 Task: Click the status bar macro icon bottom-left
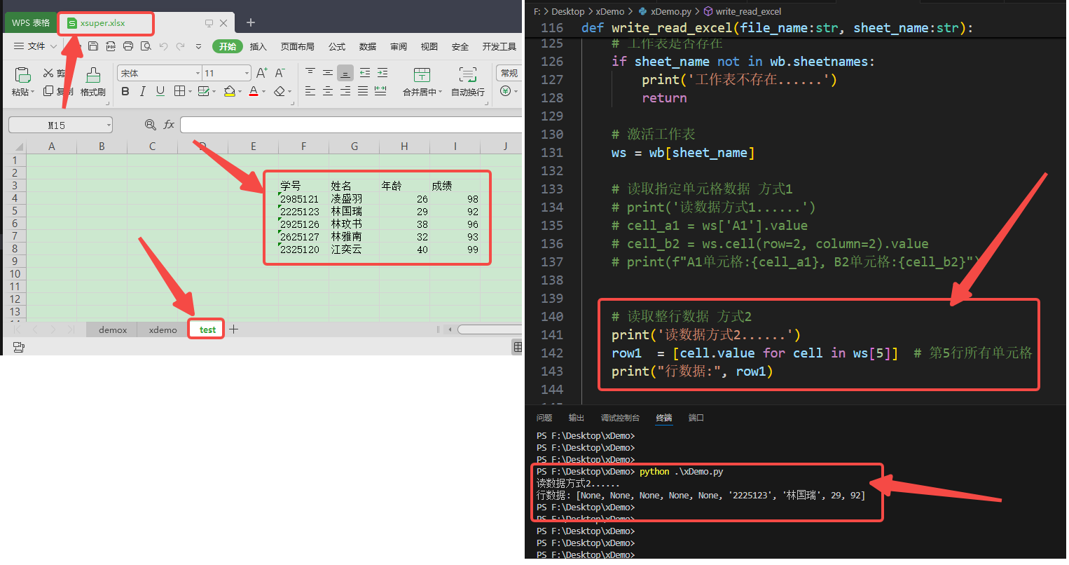tap(19, 347)
